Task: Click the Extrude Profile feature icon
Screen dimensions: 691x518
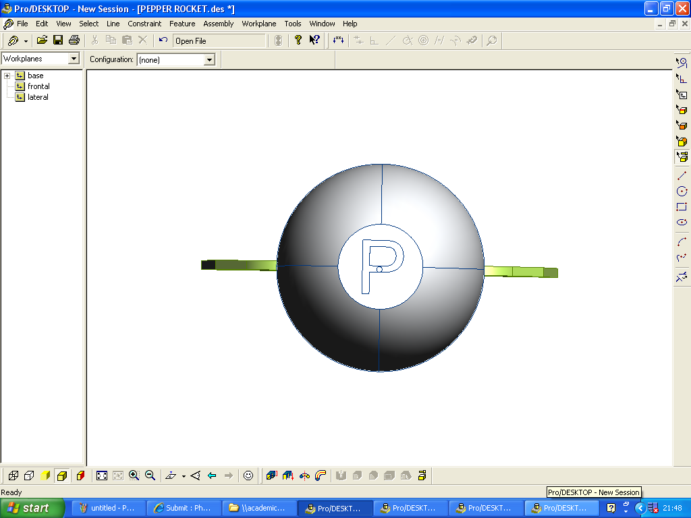Action: tap(271, 476)
